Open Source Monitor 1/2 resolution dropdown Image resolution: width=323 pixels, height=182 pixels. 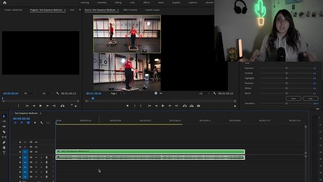click(204, 94)
